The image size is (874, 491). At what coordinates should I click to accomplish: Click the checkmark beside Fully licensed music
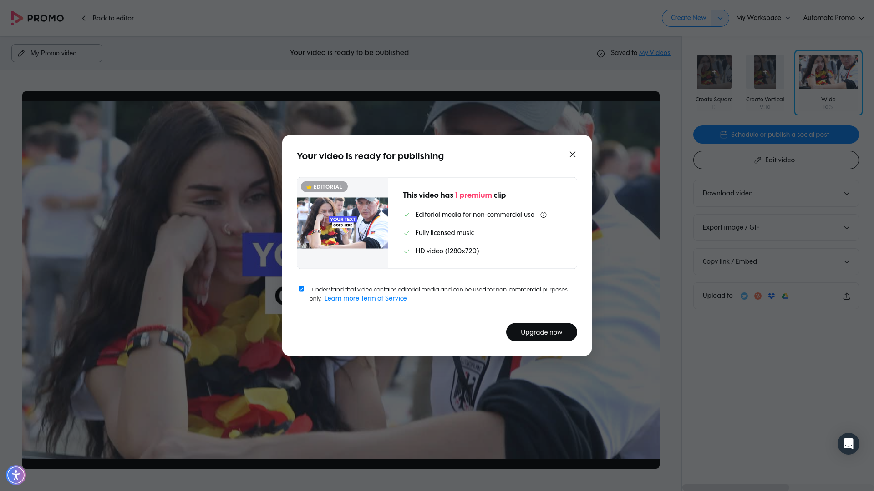pyautogui.click(x=407, y=233)
